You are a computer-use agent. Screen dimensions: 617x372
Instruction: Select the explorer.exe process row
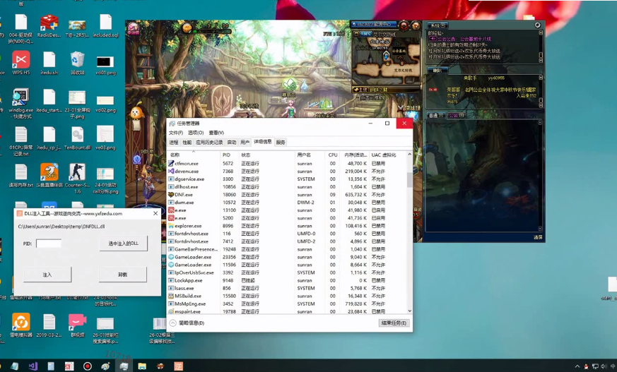coord(188,226)
